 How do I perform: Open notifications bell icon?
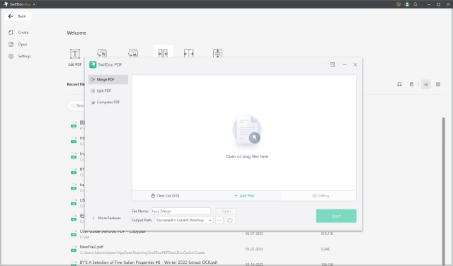pyautogui.click(x=415, y=4)
